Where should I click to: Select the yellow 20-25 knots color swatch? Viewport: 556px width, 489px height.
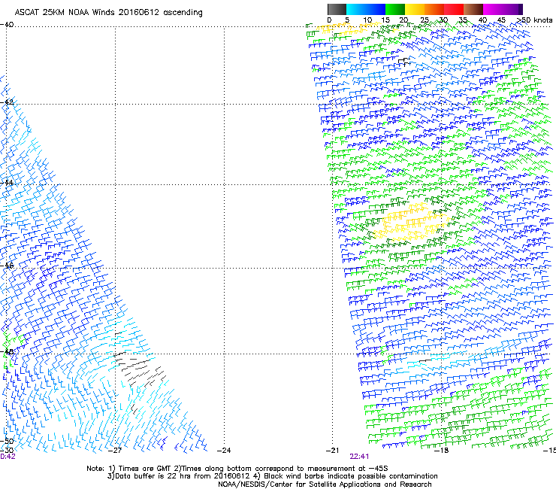click(x=415, y=9)
